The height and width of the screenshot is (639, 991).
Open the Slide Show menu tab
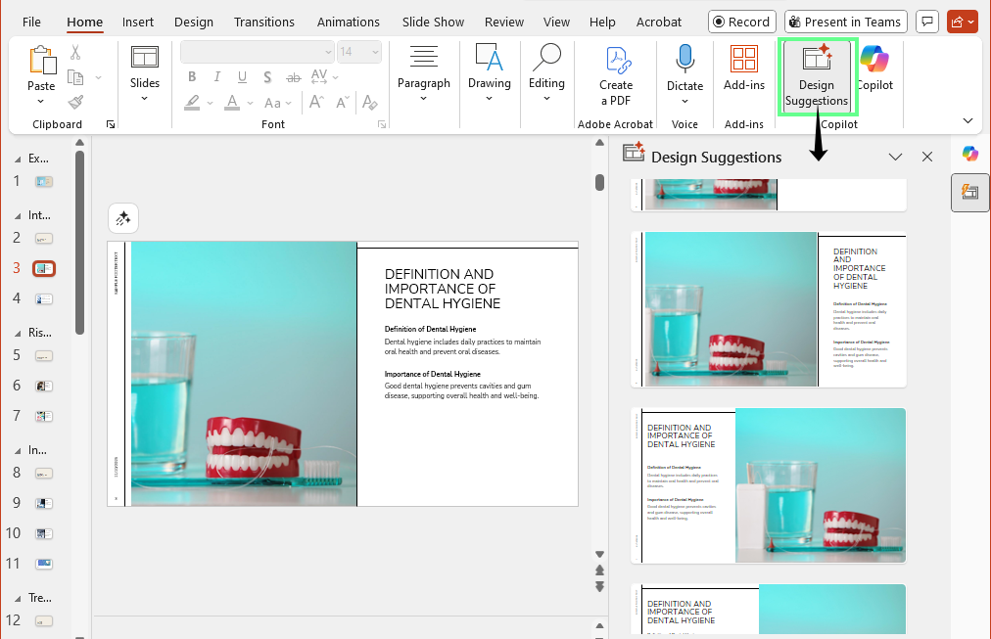point(433,21)
